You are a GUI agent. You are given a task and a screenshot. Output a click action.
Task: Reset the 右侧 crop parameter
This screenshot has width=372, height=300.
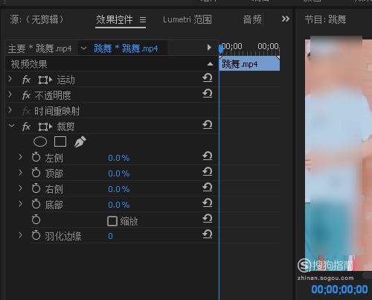[x=208, y=188]
